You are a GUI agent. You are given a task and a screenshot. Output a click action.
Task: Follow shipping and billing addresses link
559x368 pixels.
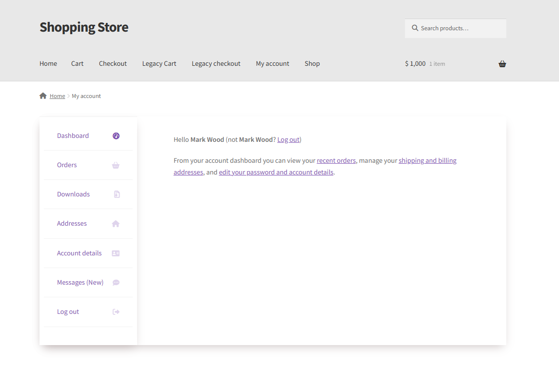tap(427, 161)
